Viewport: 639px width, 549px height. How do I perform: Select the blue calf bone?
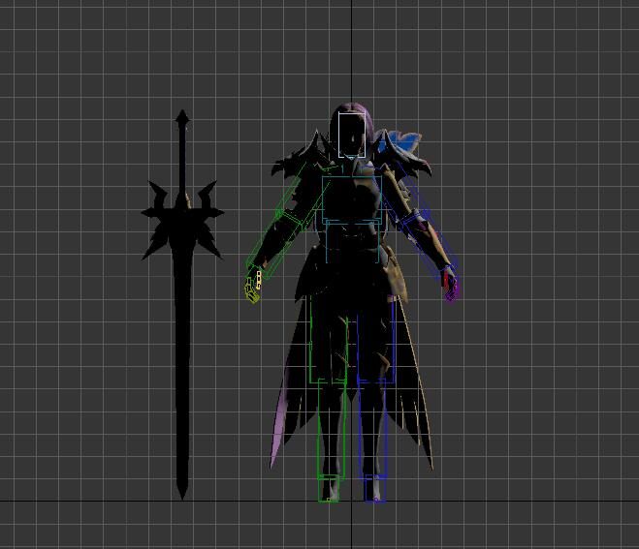pyautogui.click(x=372, y=427)
